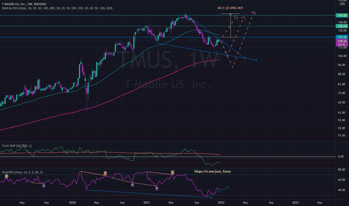349x206 pixels.
Task: Select the 122.65 blue price level label
Action: [342, 37]
